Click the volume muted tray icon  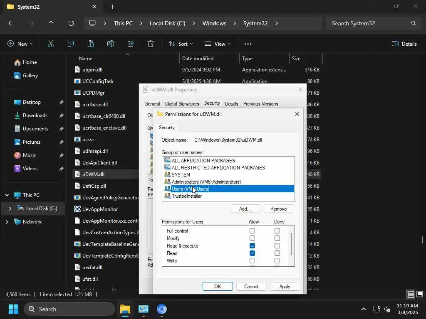click(x=387, y=309)
